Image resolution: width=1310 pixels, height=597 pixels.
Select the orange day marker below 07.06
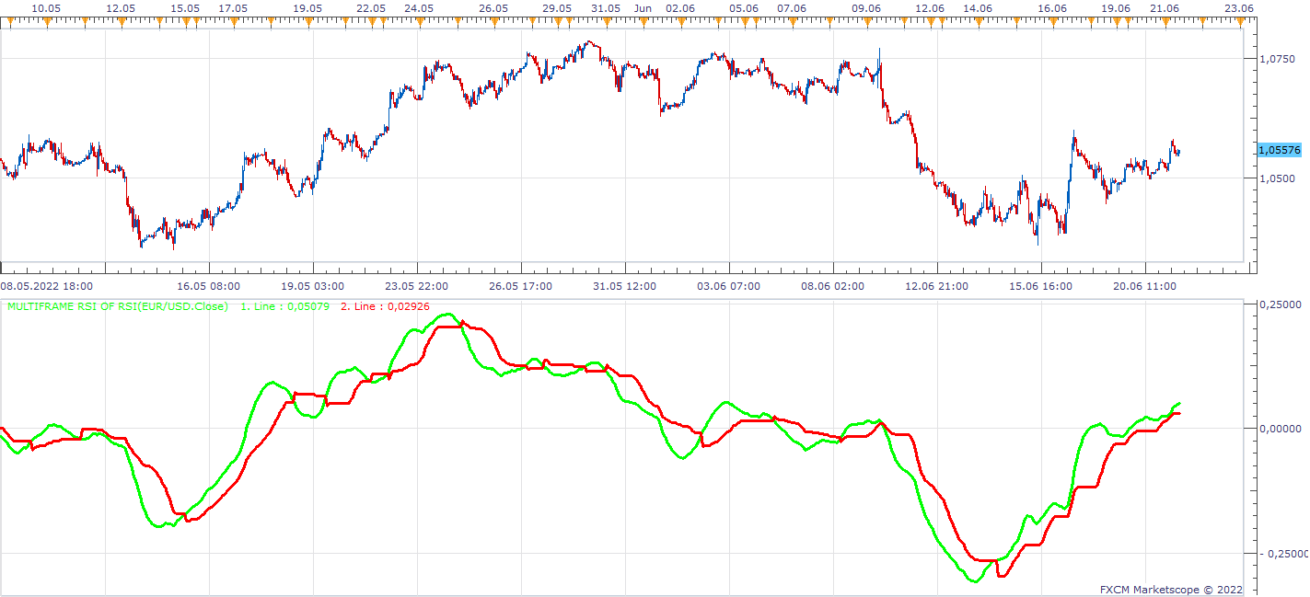click(792, 20)
